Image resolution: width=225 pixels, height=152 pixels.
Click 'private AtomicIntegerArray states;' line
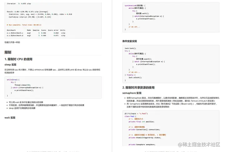(145, 138)
